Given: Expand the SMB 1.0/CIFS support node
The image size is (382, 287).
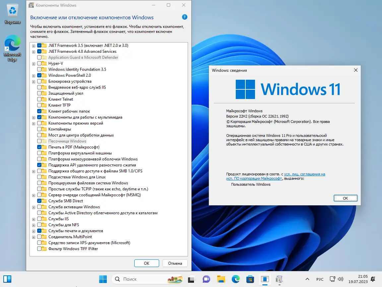Looking at the screenshot, I should point(33,171).
